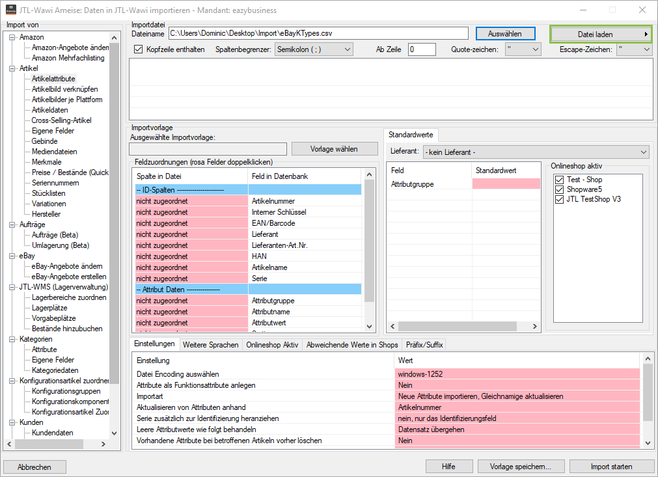Click the windows-1252 encoding value
Viewport: 658px width, 477px height.
517,374
